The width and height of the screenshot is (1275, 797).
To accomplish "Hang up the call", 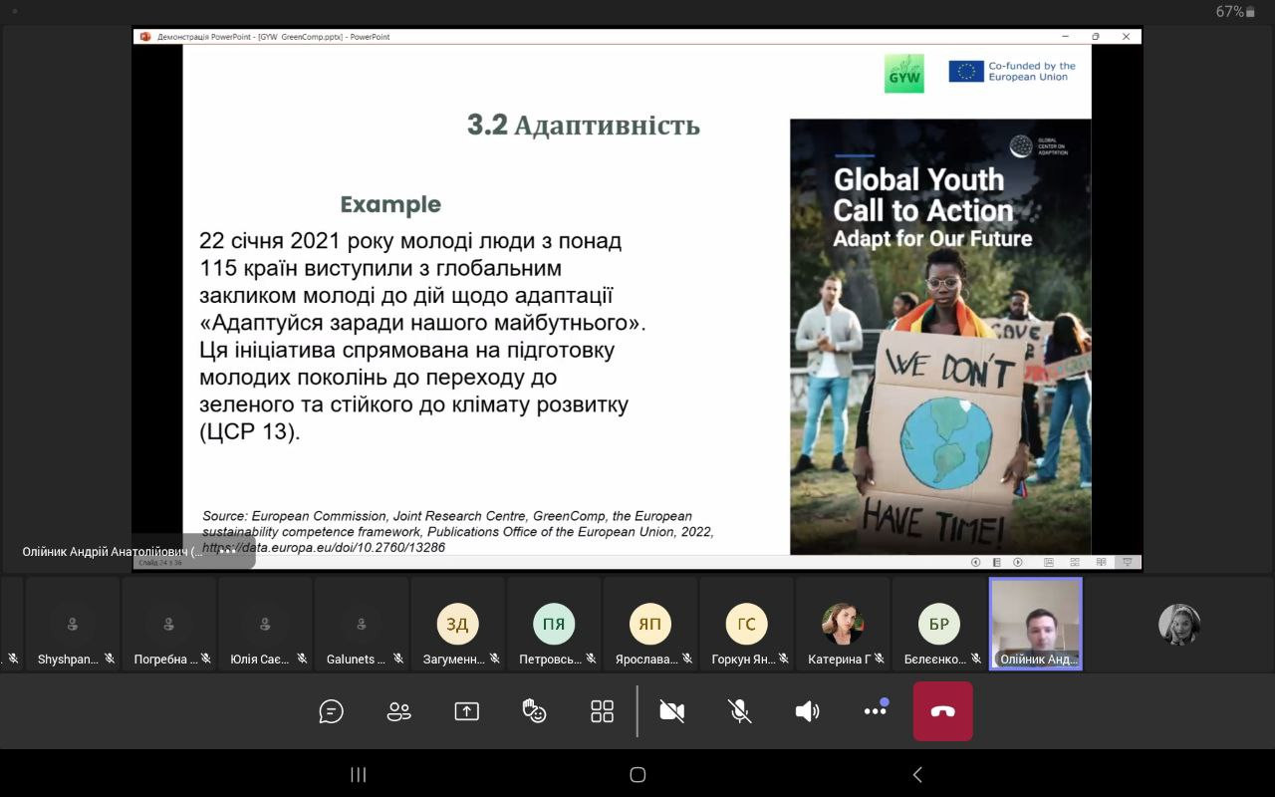I will point(942,711).
